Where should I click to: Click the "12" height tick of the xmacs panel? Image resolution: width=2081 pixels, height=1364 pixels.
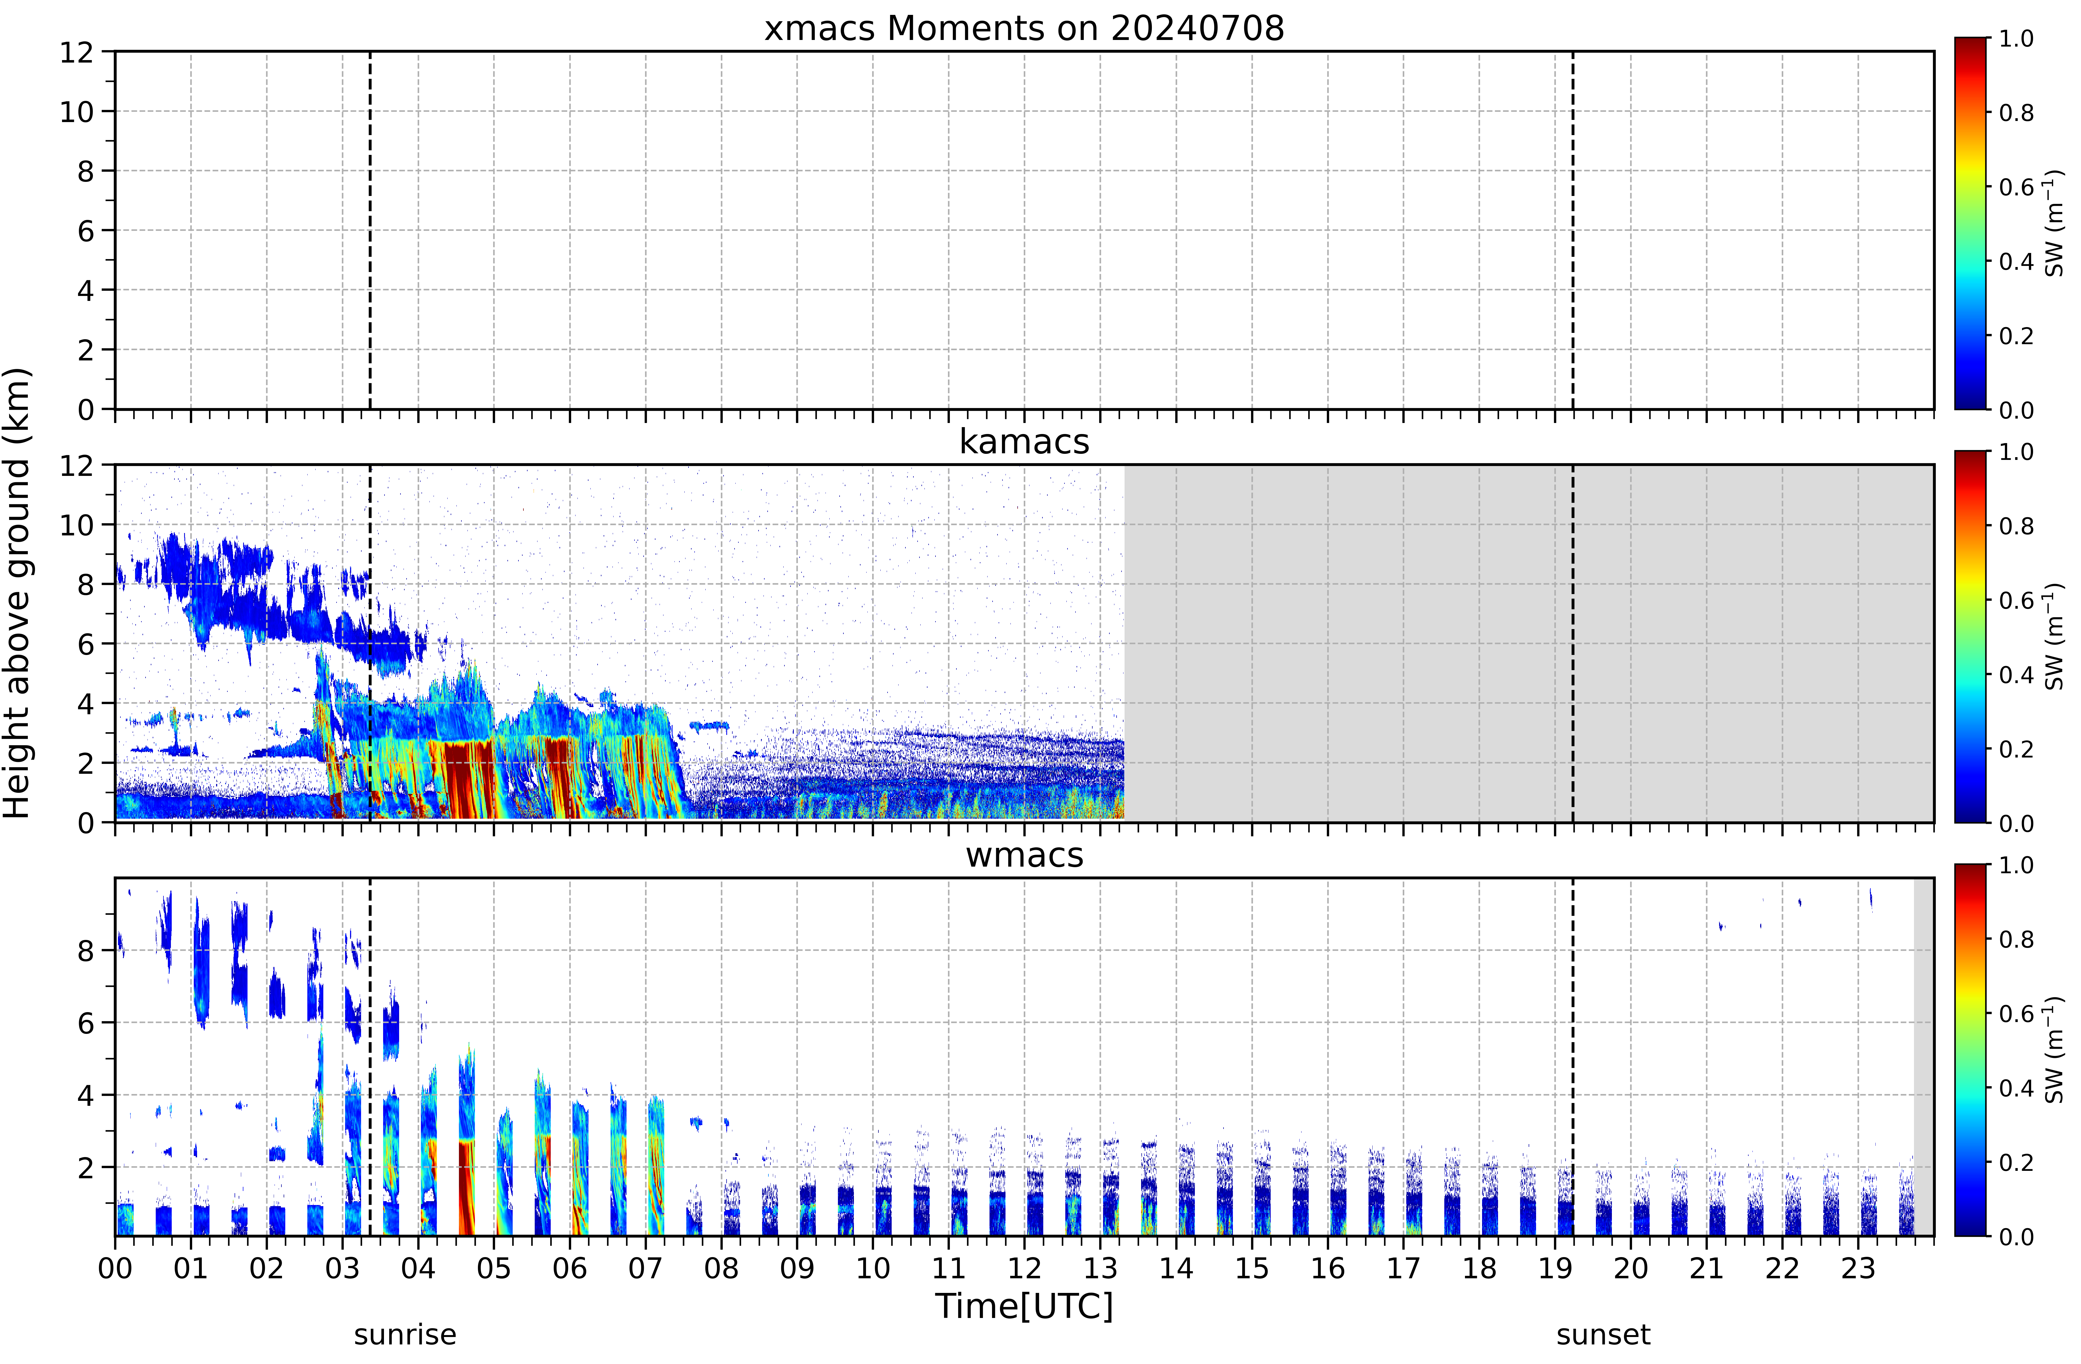(77, 52)
